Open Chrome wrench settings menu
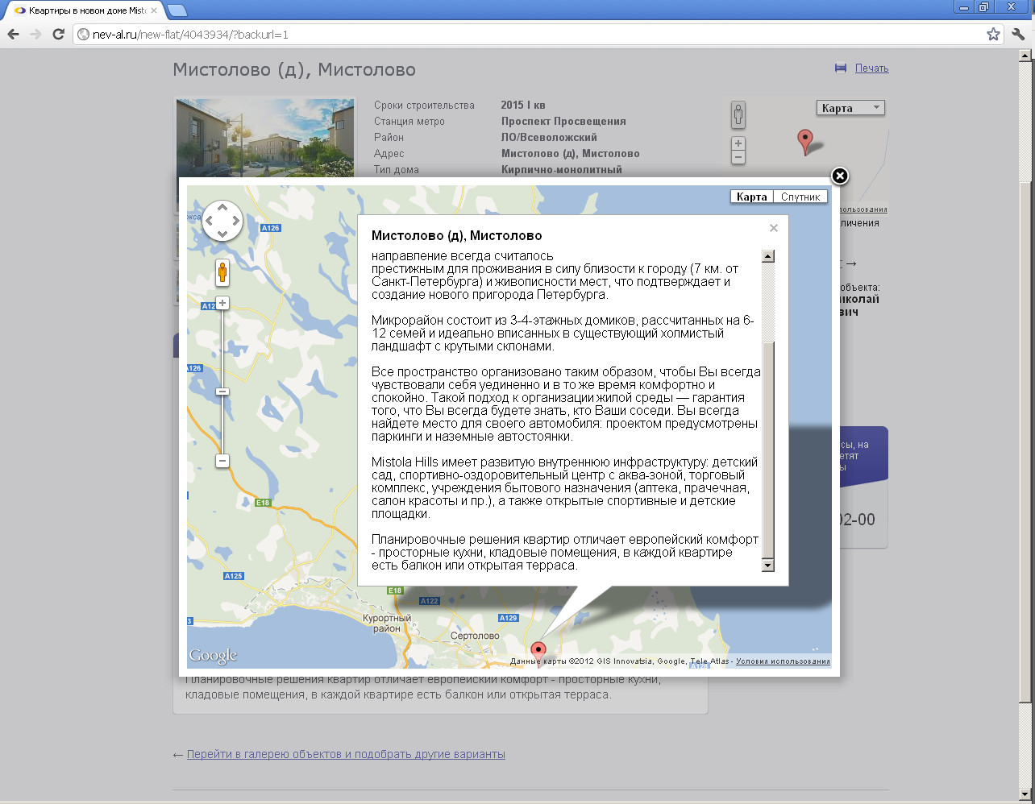Screen dimensions: 1035x804 point(1017,35)
